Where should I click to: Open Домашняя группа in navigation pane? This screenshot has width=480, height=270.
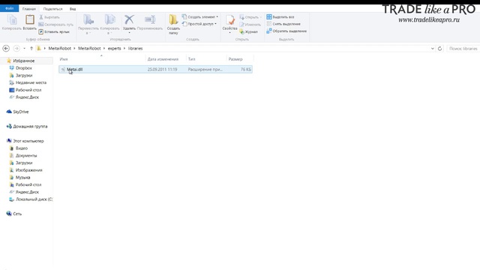tap(30, 127)
